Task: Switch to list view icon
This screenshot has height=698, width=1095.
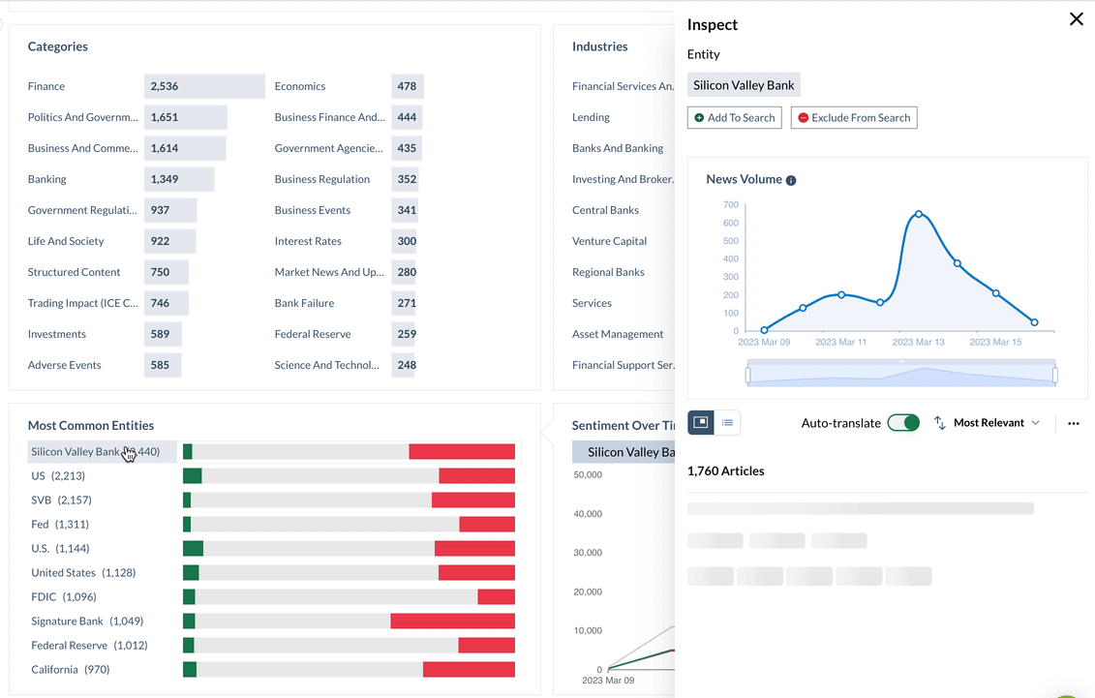Action: (x=727, y=422)
